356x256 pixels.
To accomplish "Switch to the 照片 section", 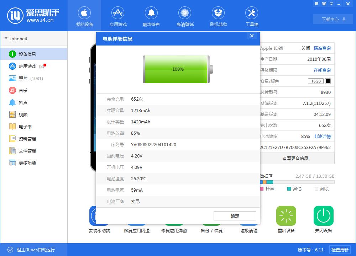I will 22,78.
